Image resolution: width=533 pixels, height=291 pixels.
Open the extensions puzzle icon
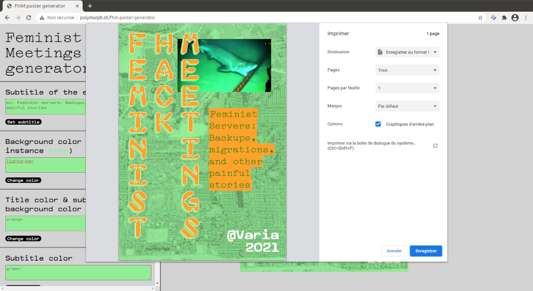[x=504, y=18]
